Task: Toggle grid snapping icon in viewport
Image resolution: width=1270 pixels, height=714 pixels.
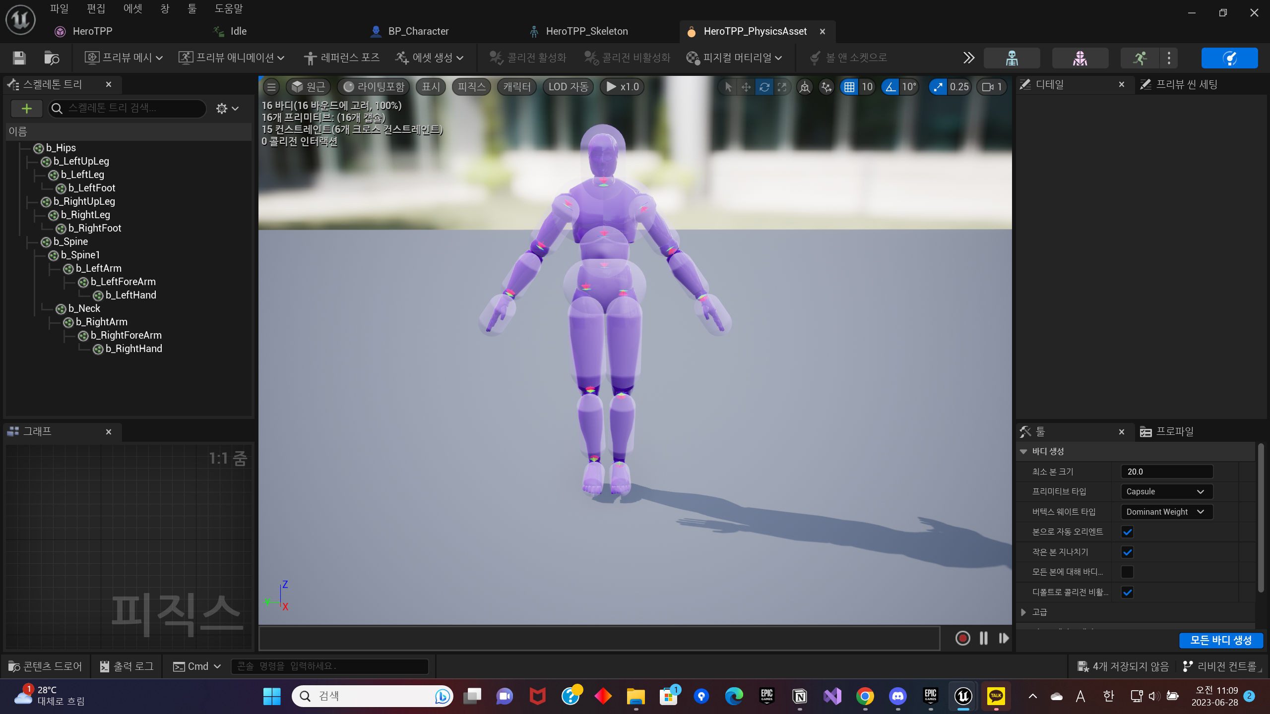Action: [x=849, y=87]
